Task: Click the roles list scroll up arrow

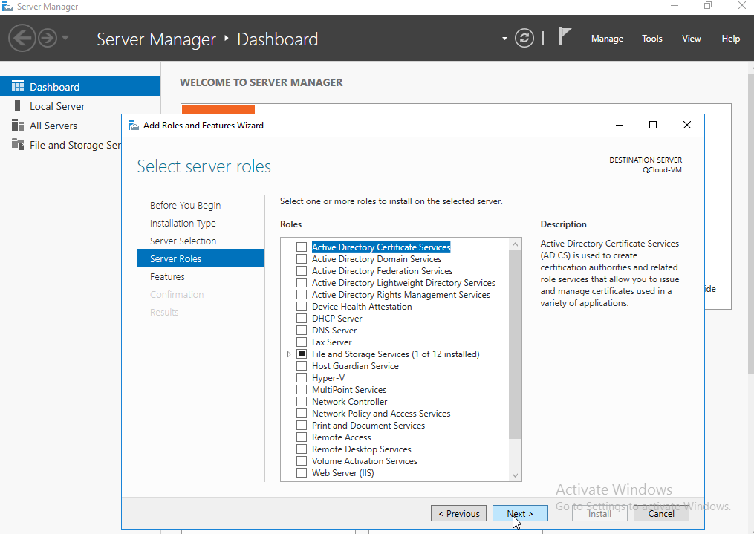Action: (515, 244)
